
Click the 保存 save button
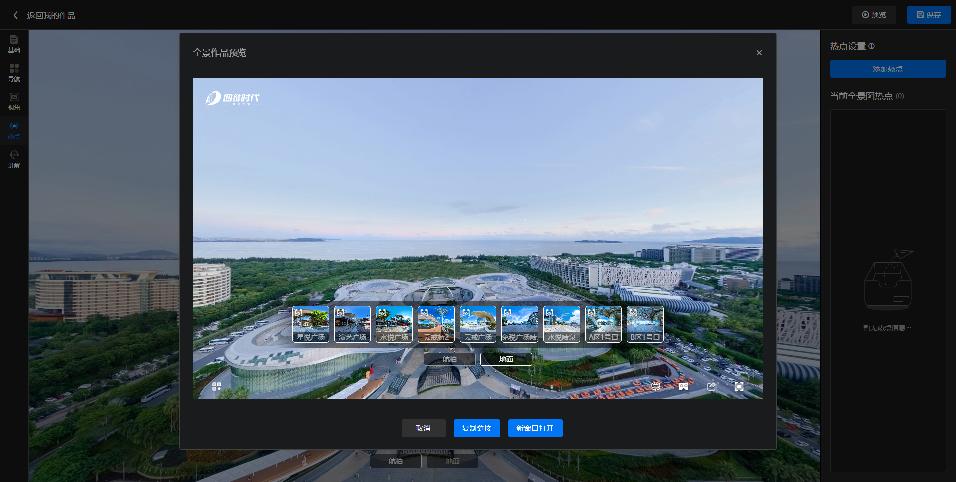[929, 15]
